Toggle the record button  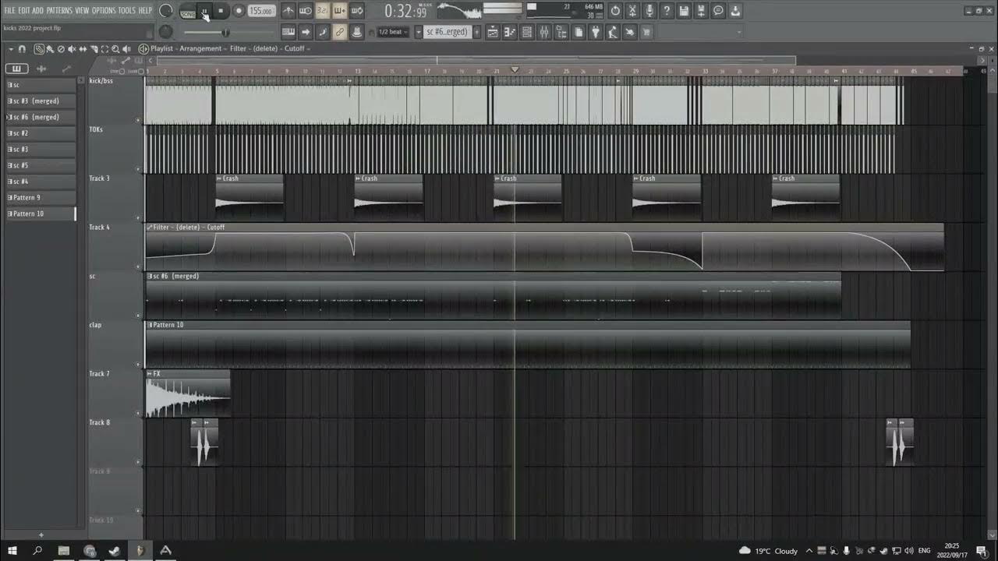[239, 12]
